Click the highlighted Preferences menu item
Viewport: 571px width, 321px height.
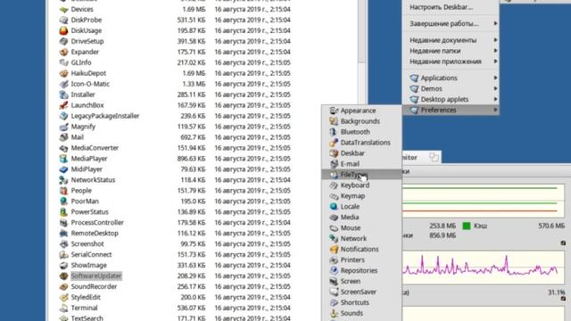451,110
